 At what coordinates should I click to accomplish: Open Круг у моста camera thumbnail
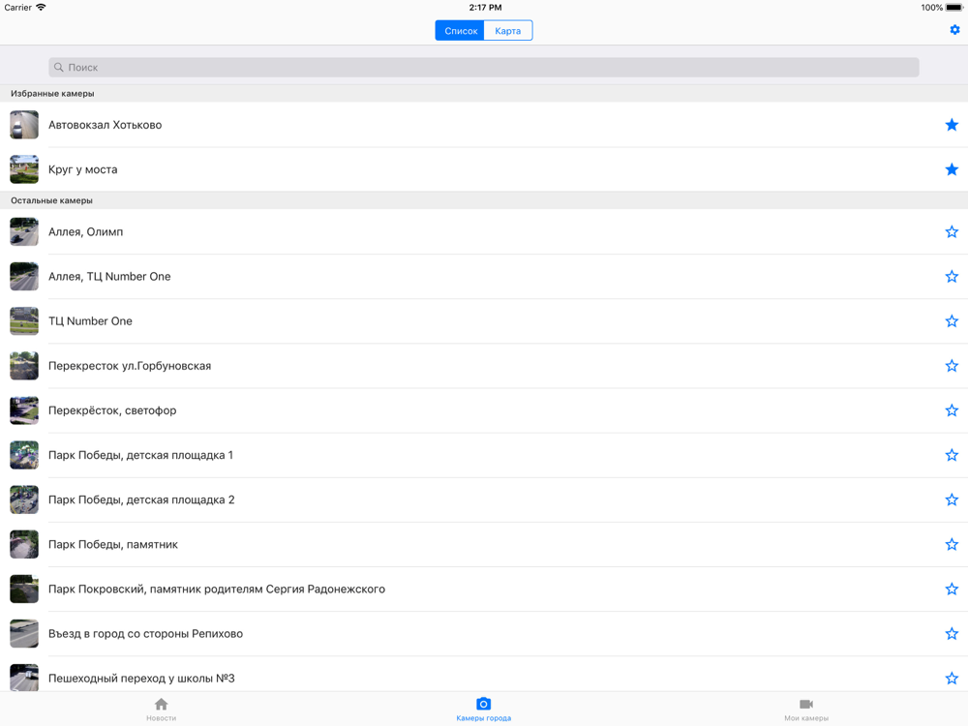[24, 169]
